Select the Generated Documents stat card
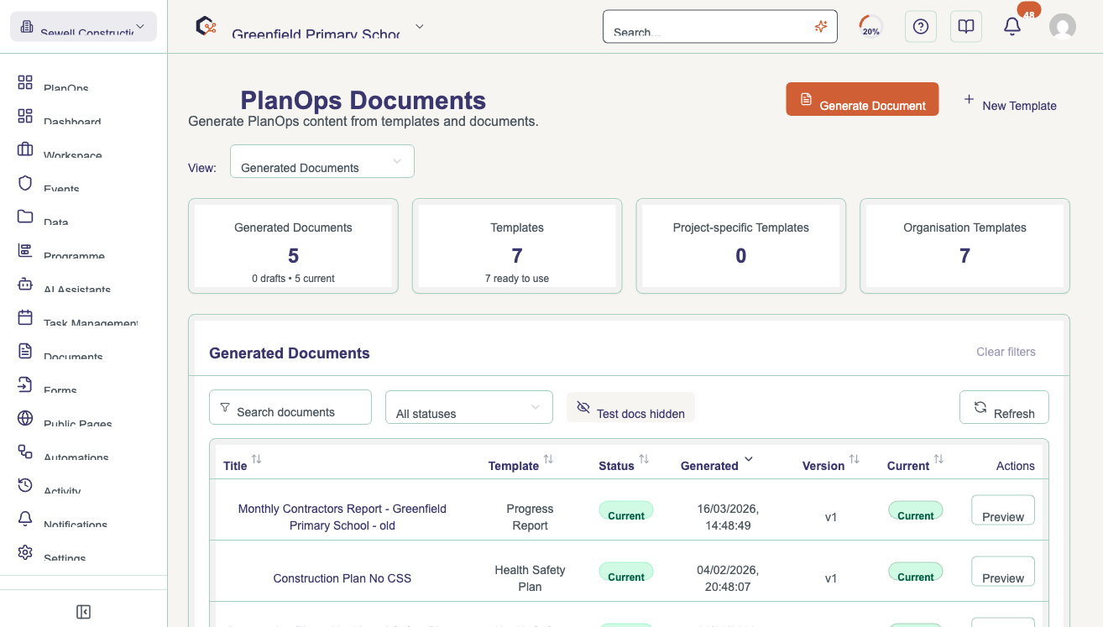This screenshot has height=627, width=1103. click(293, 246)
